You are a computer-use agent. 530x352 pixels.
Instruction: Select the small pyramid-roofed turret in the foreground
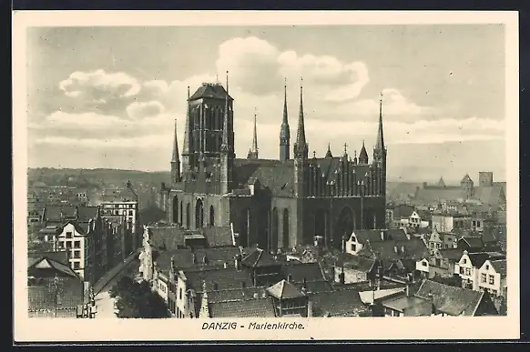point(287,297)
